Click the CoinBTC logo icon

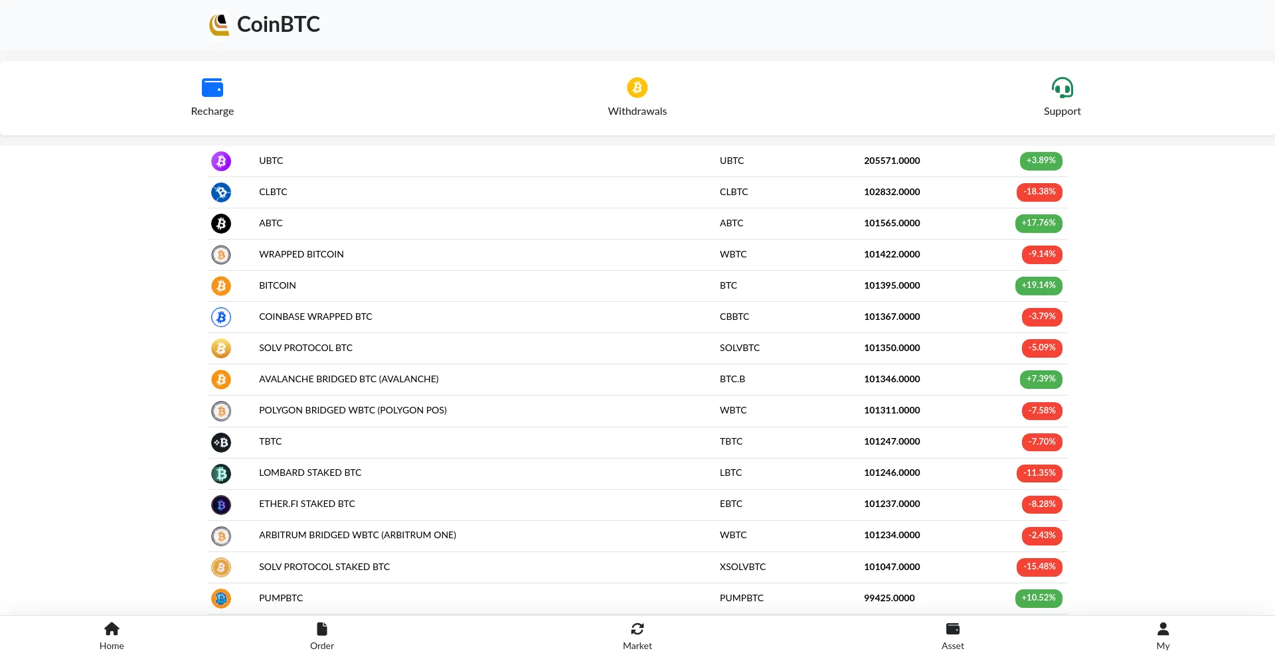click(219, 25)
